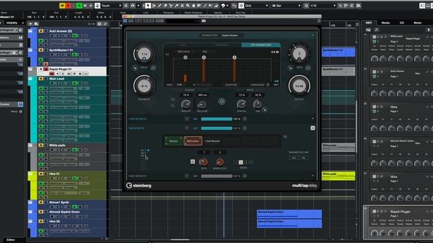Open the 1/16 quantize preset dropdown
This screenshot has height=243, width=433.
[x=323, y=5]
